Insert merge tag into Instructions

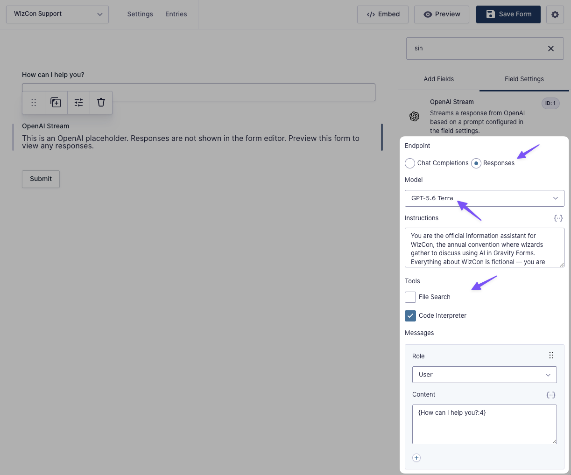[x=558, y=218]
